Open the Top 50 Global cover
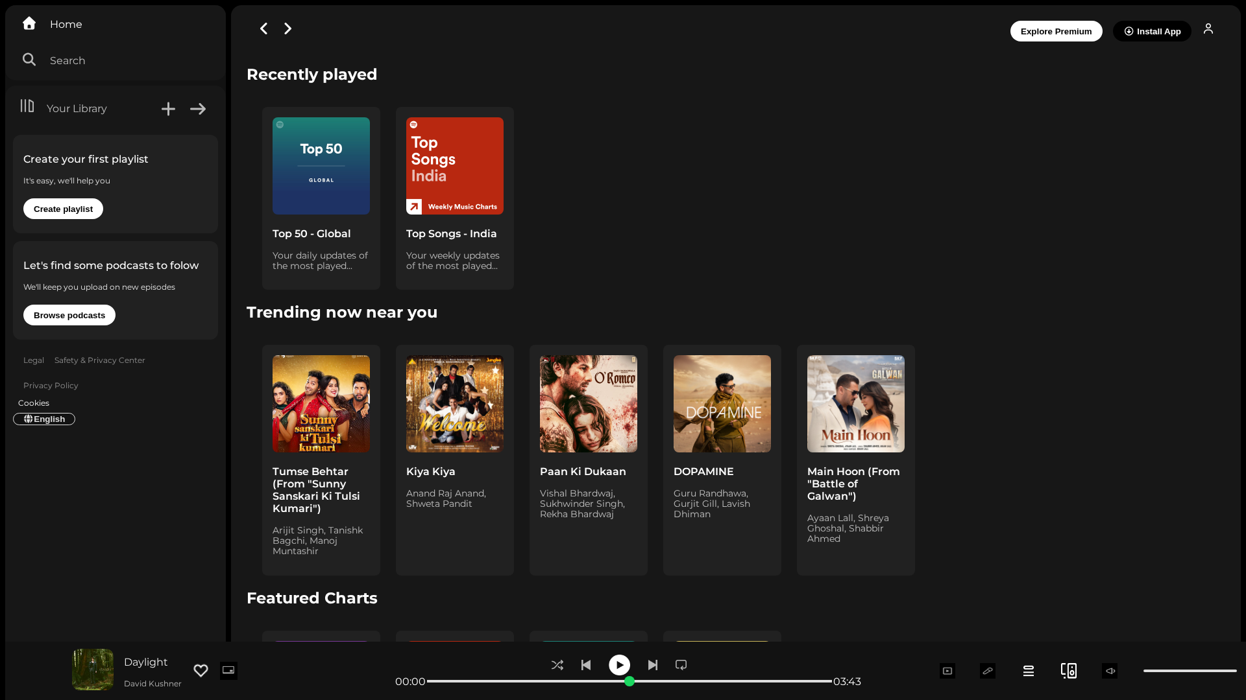This screenshot has height=700, width=1246. (321, 166)
